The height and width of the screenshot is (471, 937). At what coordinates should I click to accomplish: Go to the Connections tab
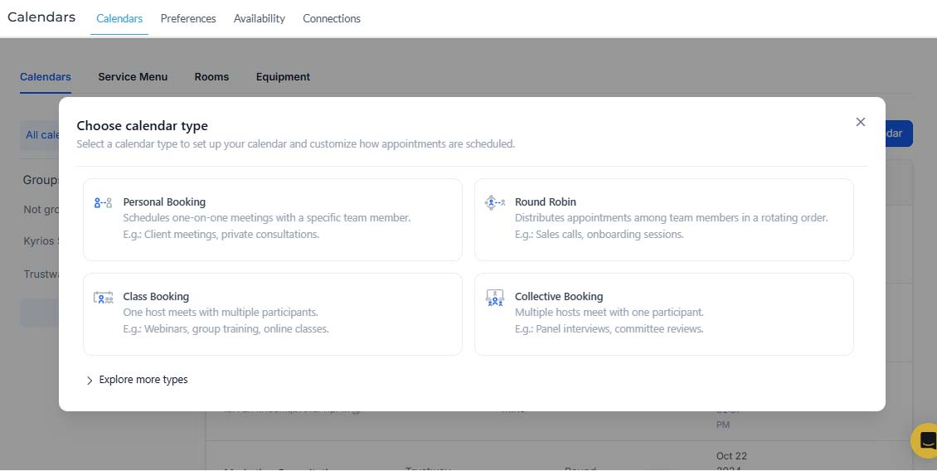(x=332, y=18)
